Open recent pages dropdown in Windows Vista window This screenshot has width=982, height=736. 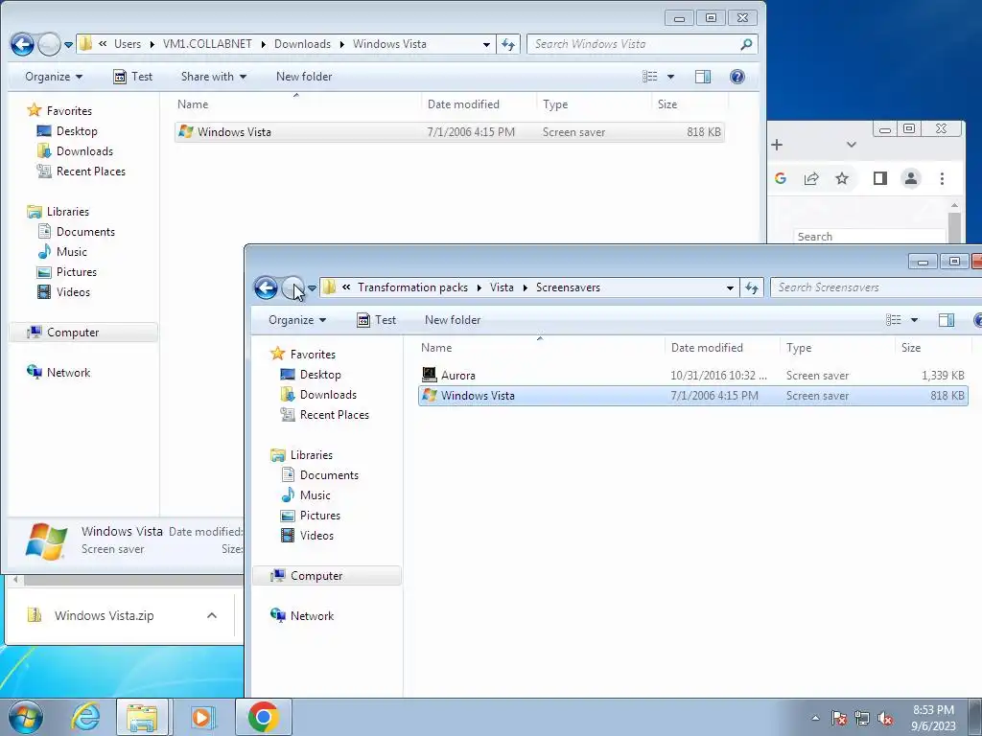(x=69, y=45)
